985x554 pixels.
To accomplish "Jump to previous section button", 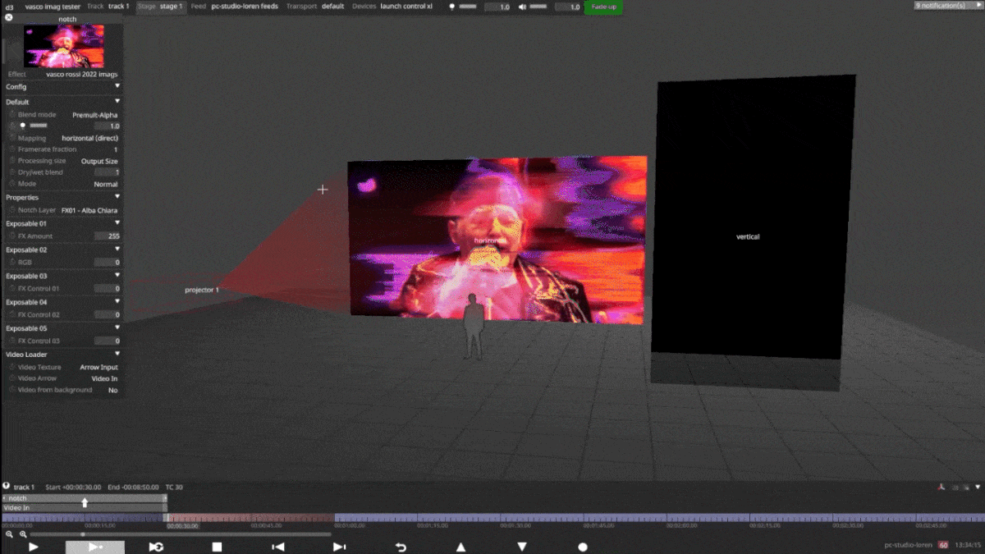I will pos(278,547).
